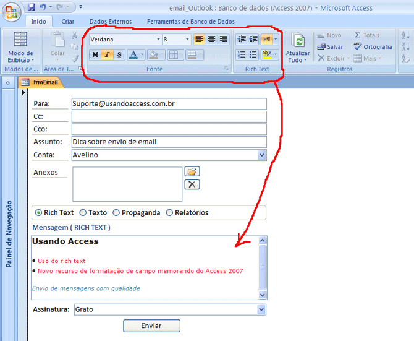Click the Cc input field

169,116
